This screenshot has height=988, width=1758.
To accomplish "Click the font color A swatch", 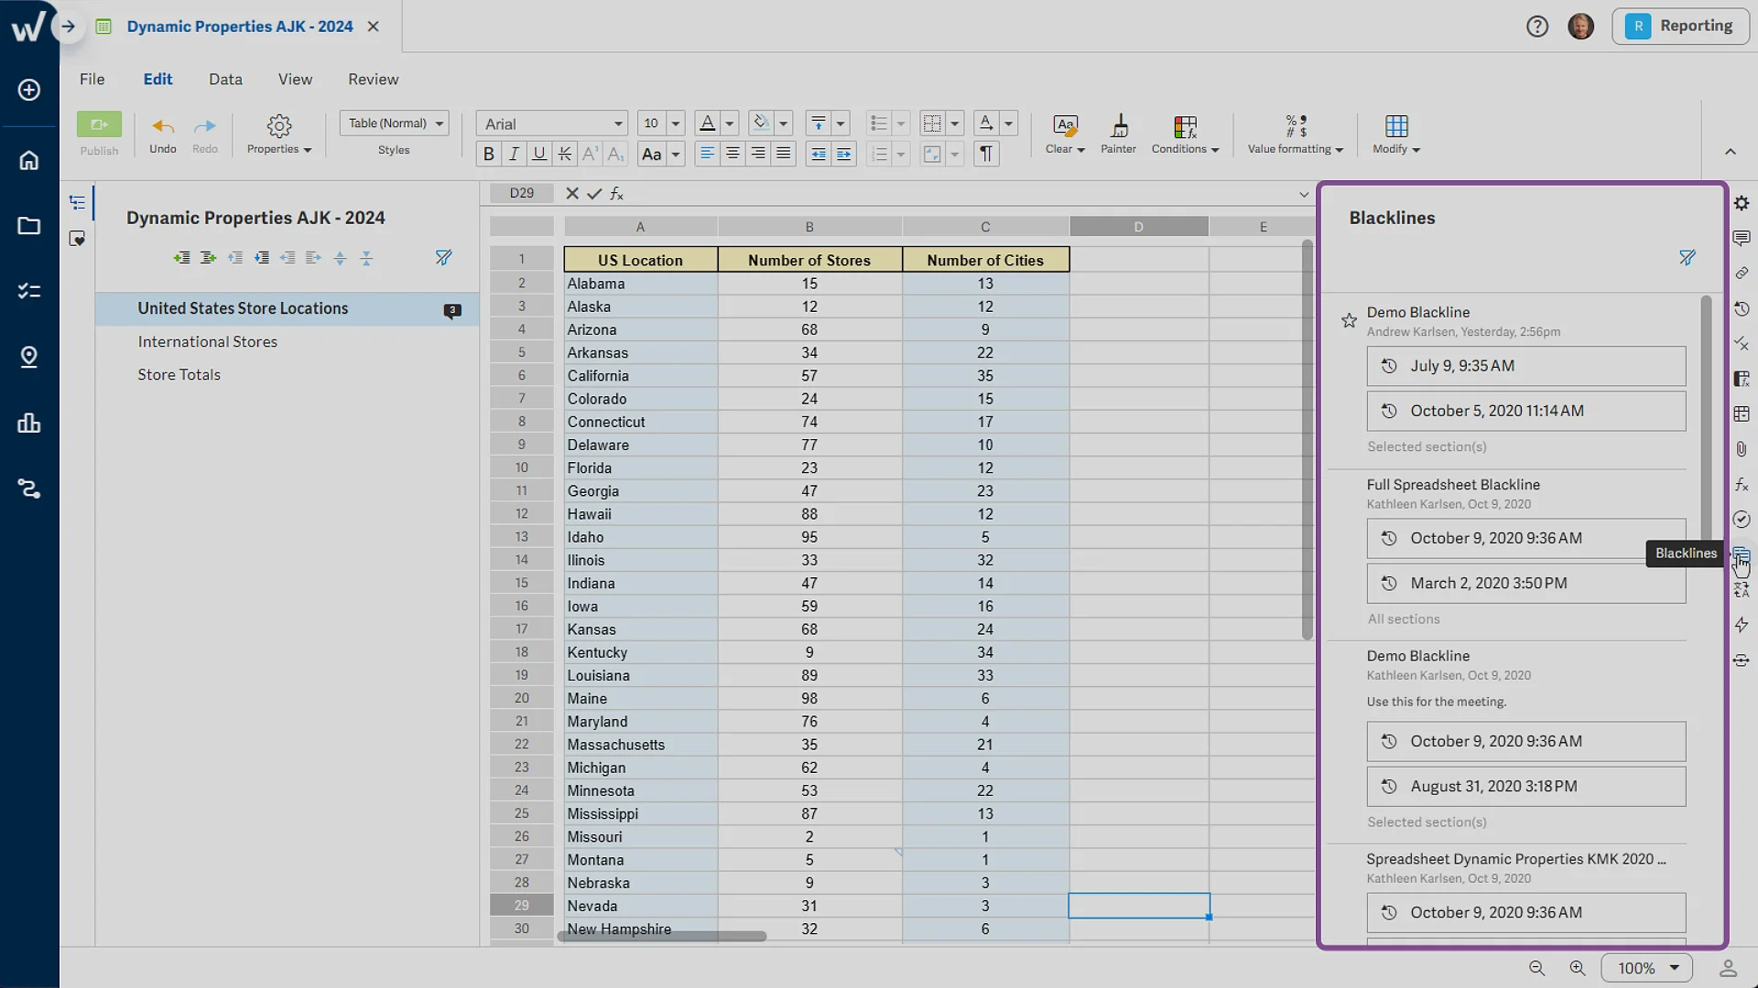I will click(x=707, y=123).
